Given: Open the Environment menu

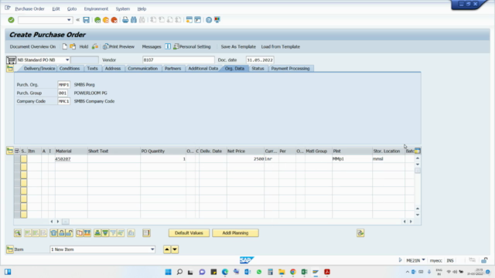Looking at the screenshot, I should (x=96, y=8).
